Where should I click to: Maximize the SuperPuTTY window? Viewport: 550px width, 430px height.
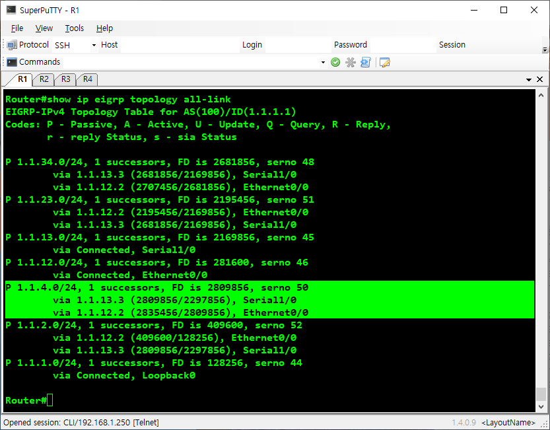pyautogui.click(x=504, y=10)
